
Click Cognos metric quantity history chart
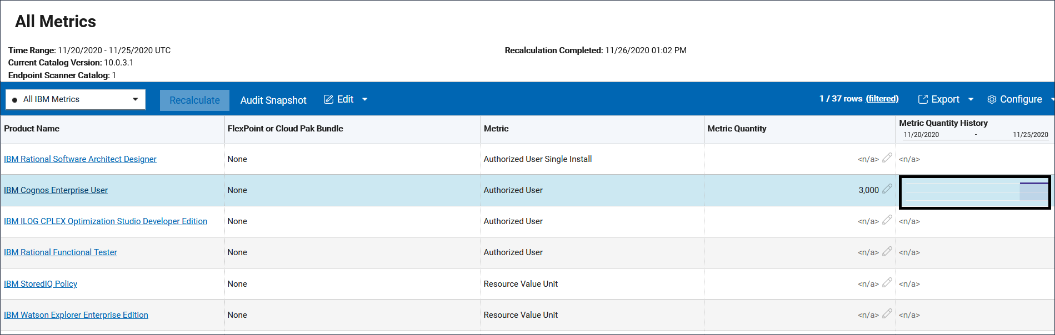[975, 192]
